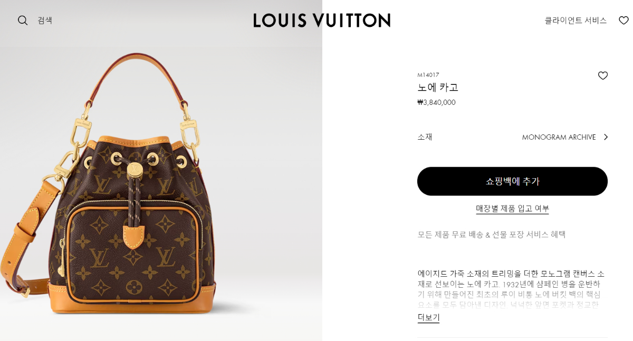Screen dimensions: 633x341
Task: Expand description with 더보기
Action: point(428,317)
